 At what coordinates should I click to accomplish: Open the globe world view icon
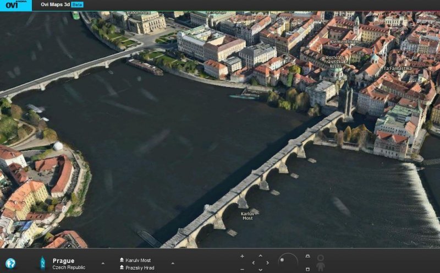point(10,263)
